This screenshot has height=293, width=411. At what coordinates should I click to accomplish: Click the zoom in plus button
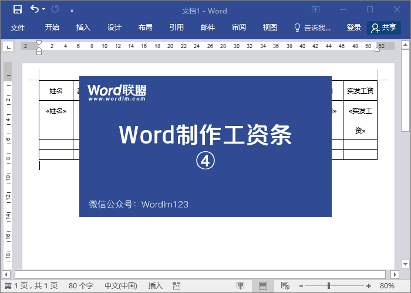tap(369, 286)
